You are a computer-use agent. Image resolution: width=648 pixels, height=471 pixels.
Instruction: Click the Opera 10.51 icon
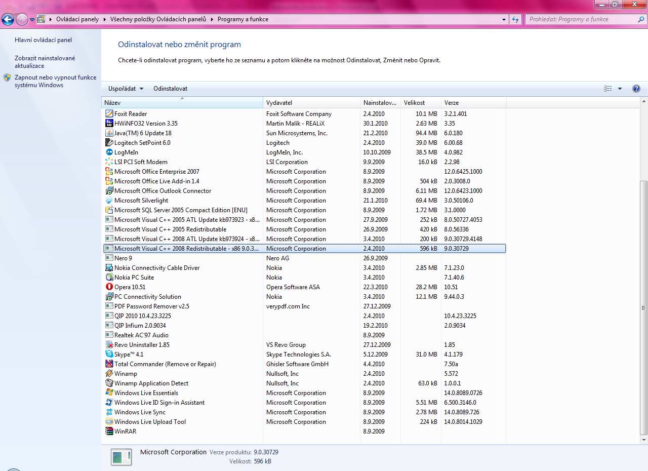[109, 287]
